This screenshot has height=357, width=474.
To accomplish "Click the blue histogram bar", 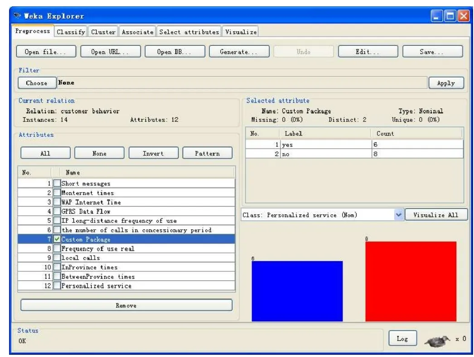I will (x=297, y=291).
